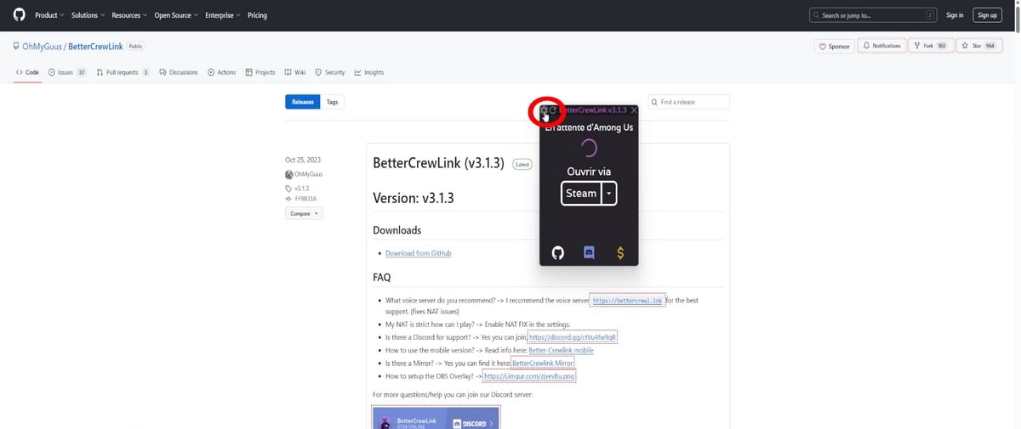Click the Download from GitHub link

418,253
